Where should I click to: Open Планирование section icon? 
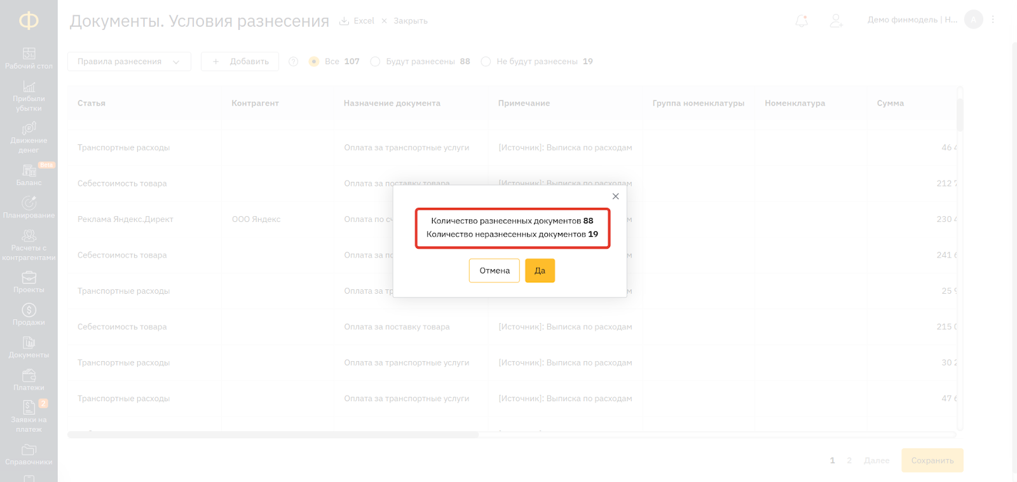29,203
